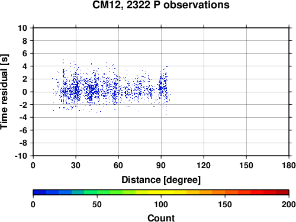The height and width of the screenshot is (222, 296).
Task: Click the x-axis tick label 30
Action: [76, 165]
